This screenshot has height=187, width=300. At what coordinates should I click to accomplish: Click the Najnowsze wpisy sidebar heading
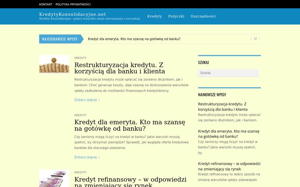coord(212,95)
